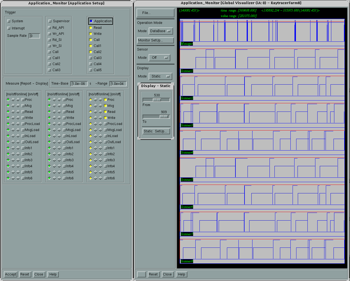Enable the Interrupt trigger checkbox
Viewport: 350px width, 281px height.
(x=9, y=28)
